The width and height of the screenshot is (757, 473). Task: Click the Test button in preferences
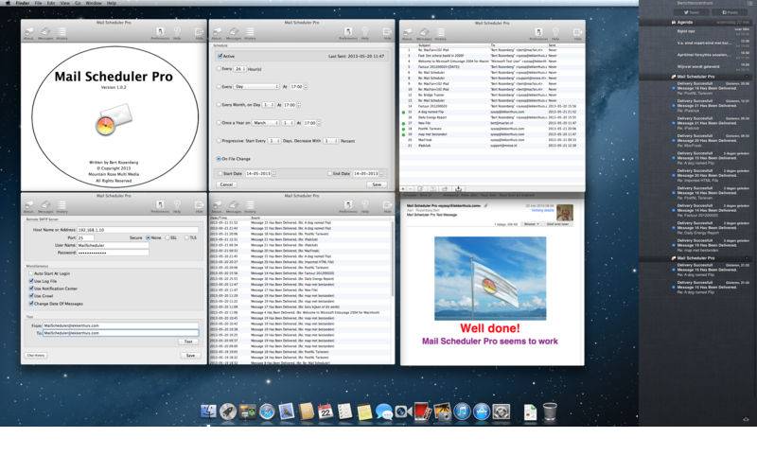click(x=188, y=342)
